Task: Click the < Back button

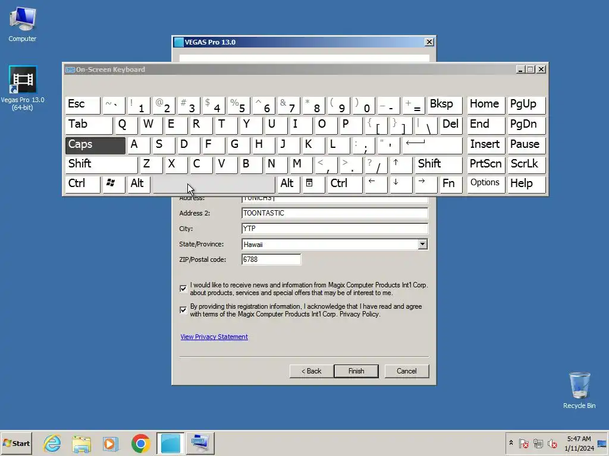Action: 311,371
